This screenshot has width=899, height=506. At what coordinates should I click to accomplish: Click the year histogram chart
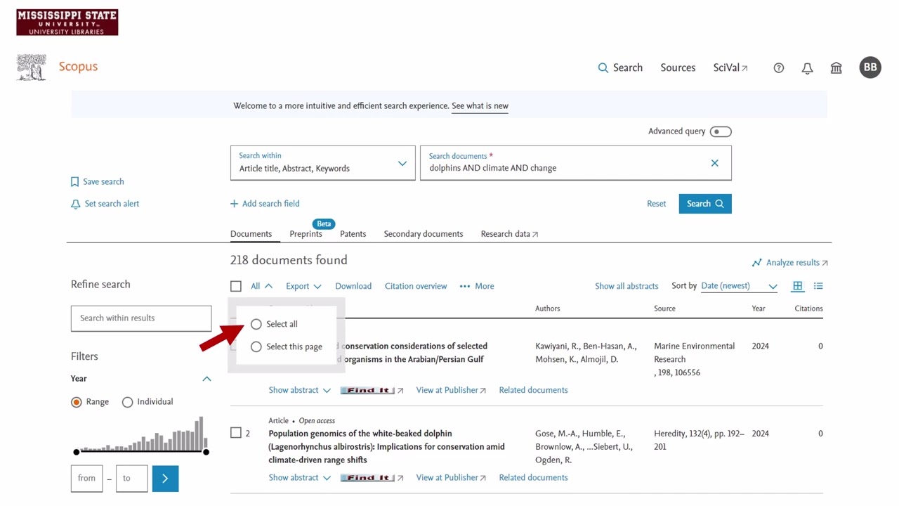tap(141, 434)
